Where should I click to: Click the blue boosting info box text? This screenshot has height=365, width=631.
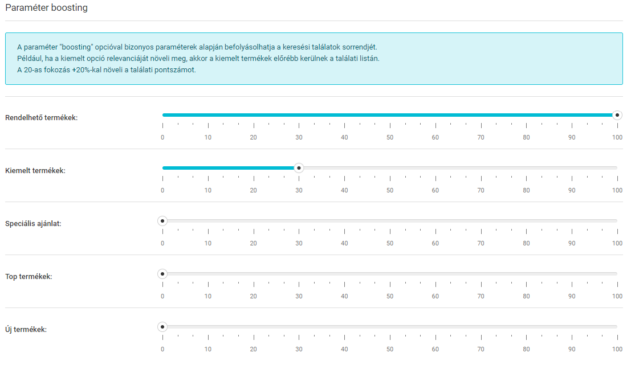(x=197, y=59)
